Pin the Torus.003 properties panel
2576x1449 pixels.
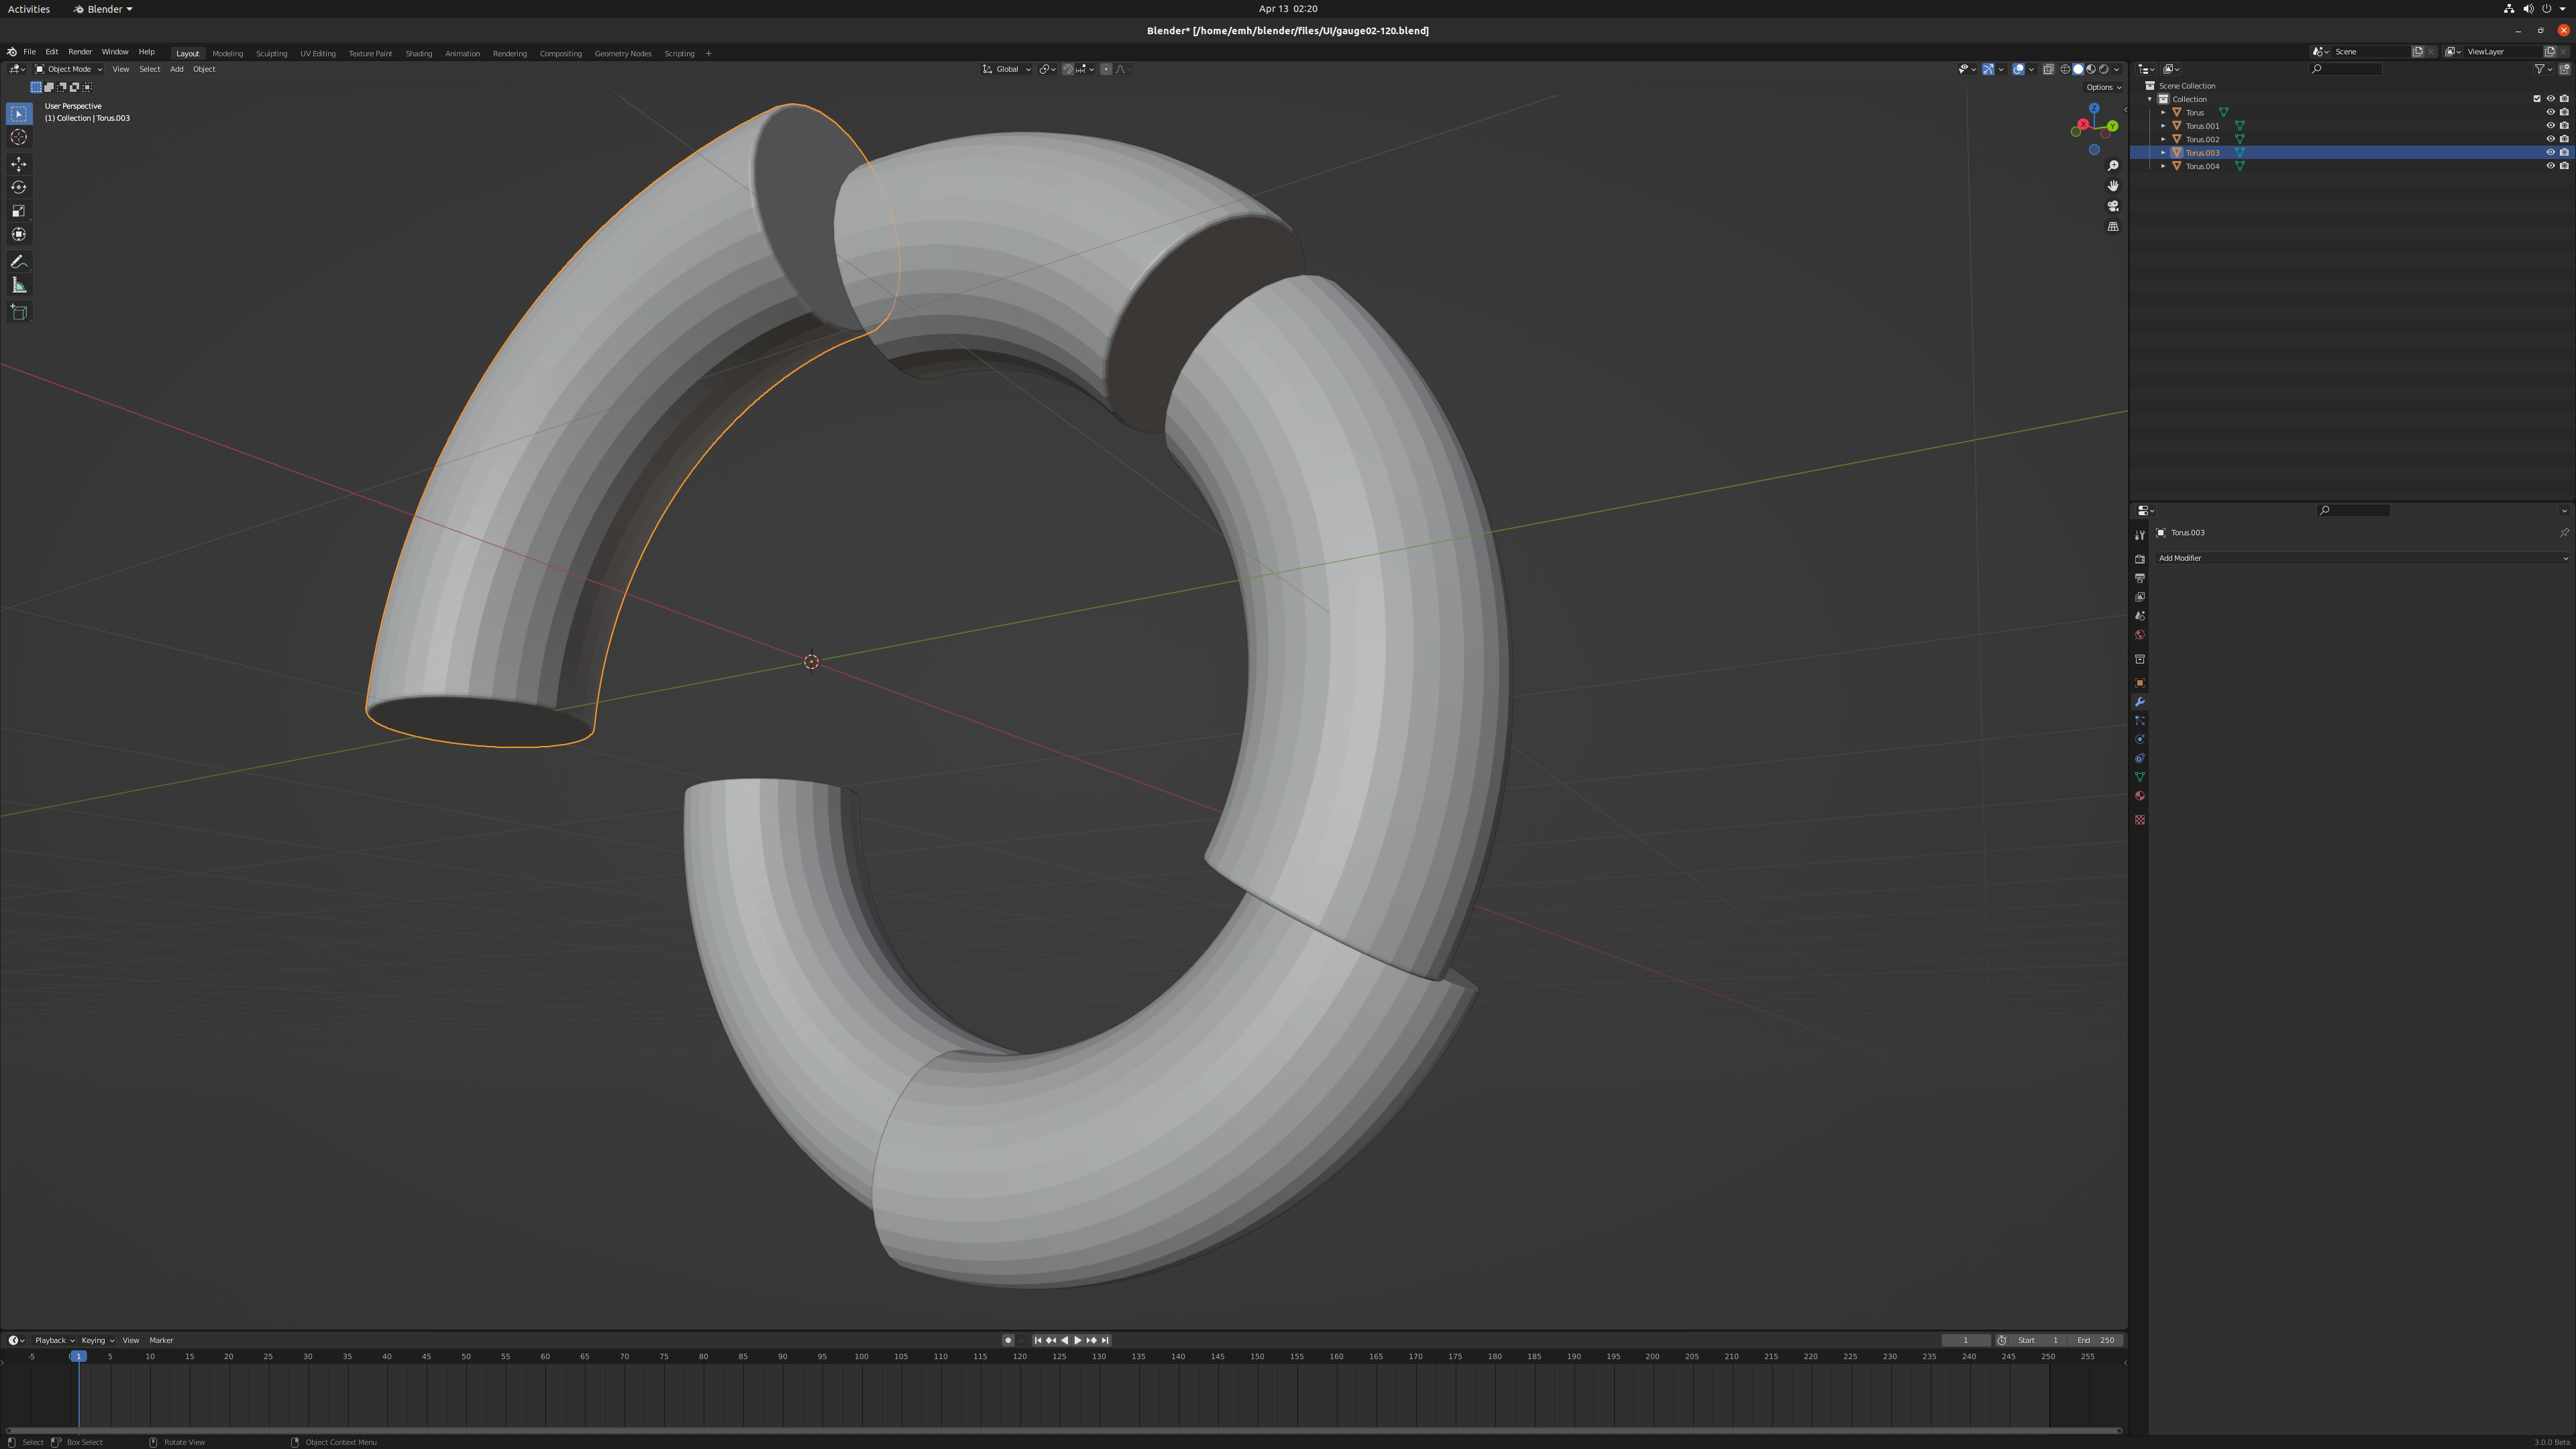(x=2564, y=533)
